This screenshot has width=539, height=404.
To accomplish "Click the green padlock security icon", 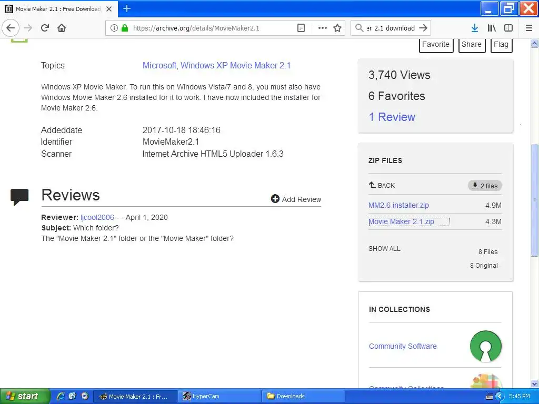I will [x=125, y=28].
